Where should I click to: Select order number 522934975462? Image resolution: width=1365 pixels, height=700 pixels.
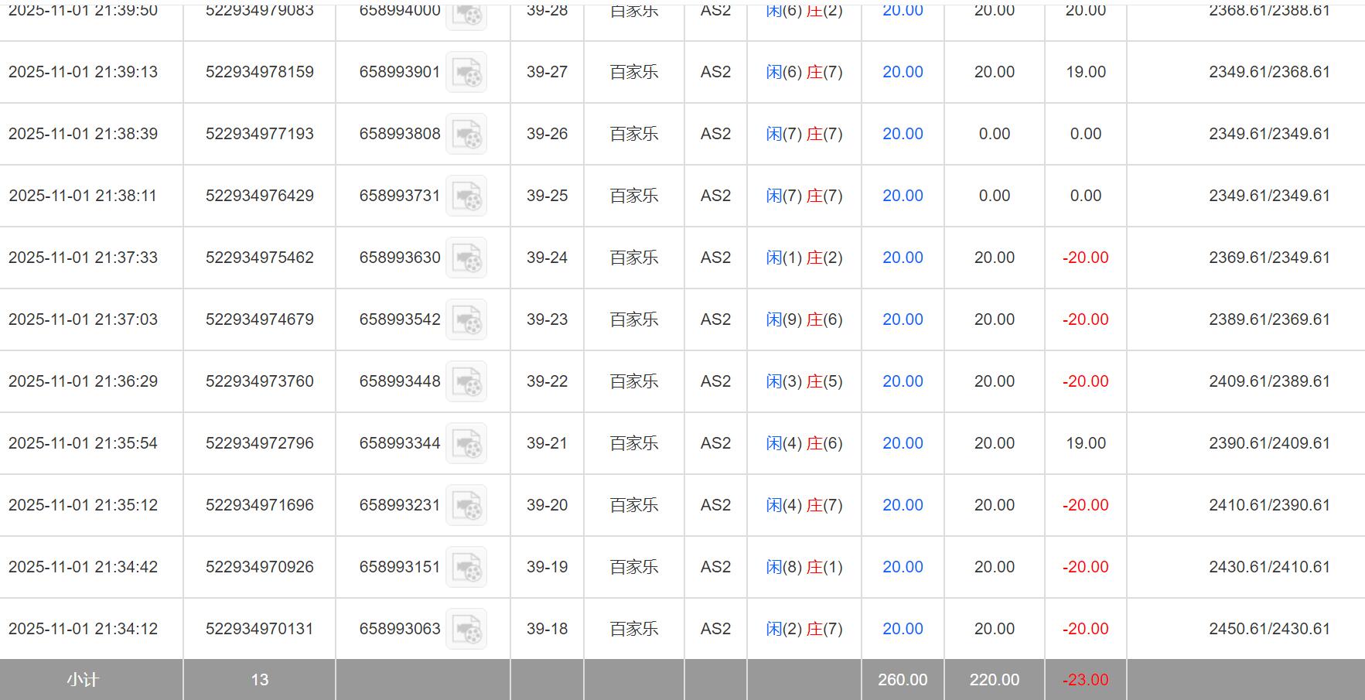260,258
